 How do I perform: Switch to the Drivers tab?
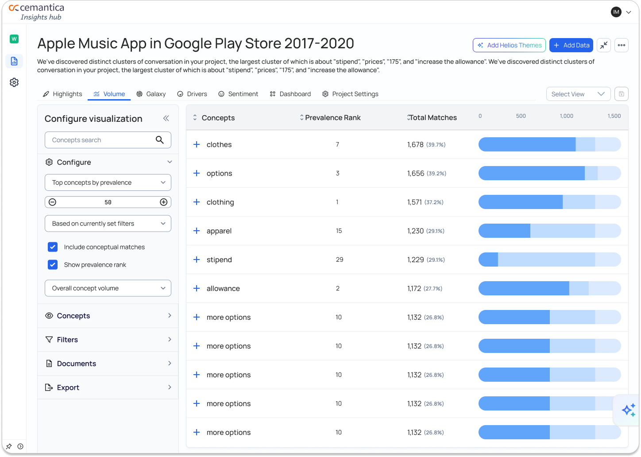pos(192,94)
